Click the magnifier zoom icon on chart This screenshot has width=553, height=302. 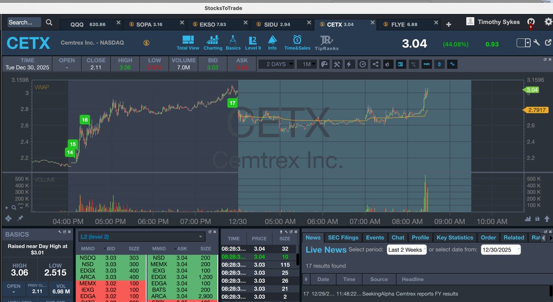[x=13, y=208]
